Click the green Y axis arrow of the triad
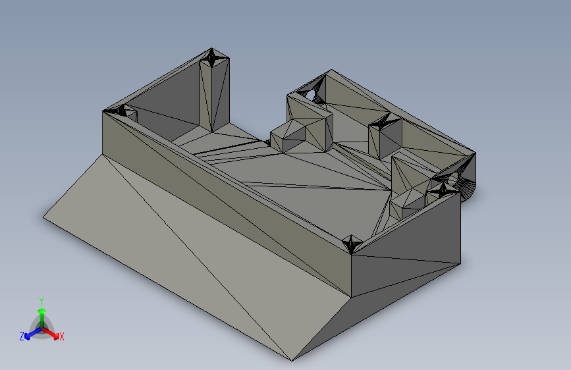571x370 pixels. click(x=42, y=317)
